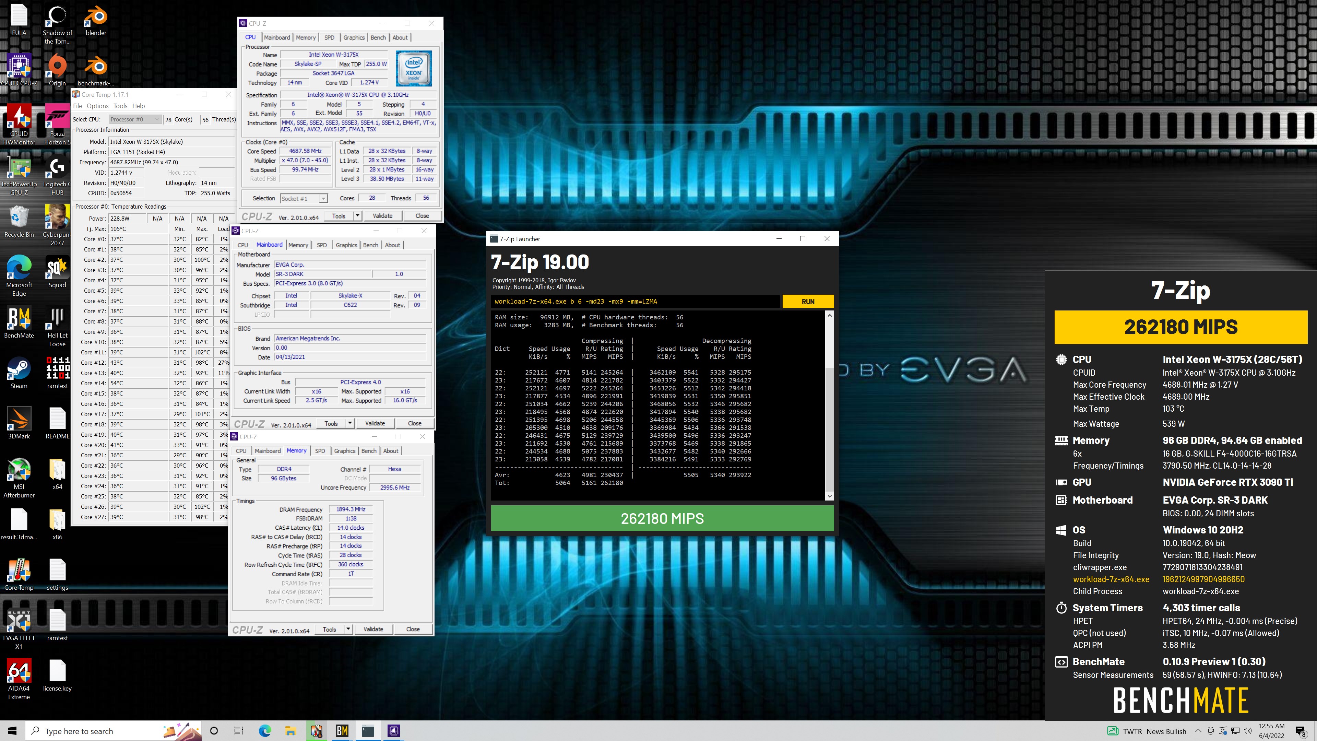Open Steam desktop shortcut

tap(19, 373)
